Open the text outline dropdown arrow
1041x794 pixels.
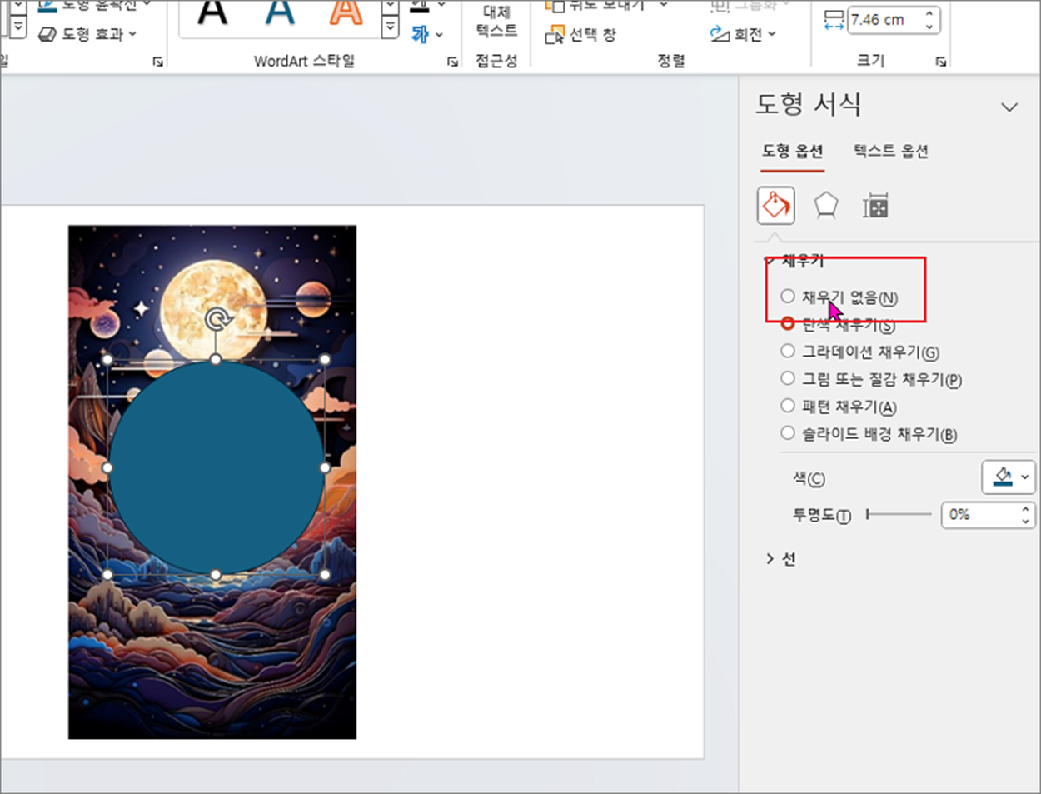pos(441,5)
